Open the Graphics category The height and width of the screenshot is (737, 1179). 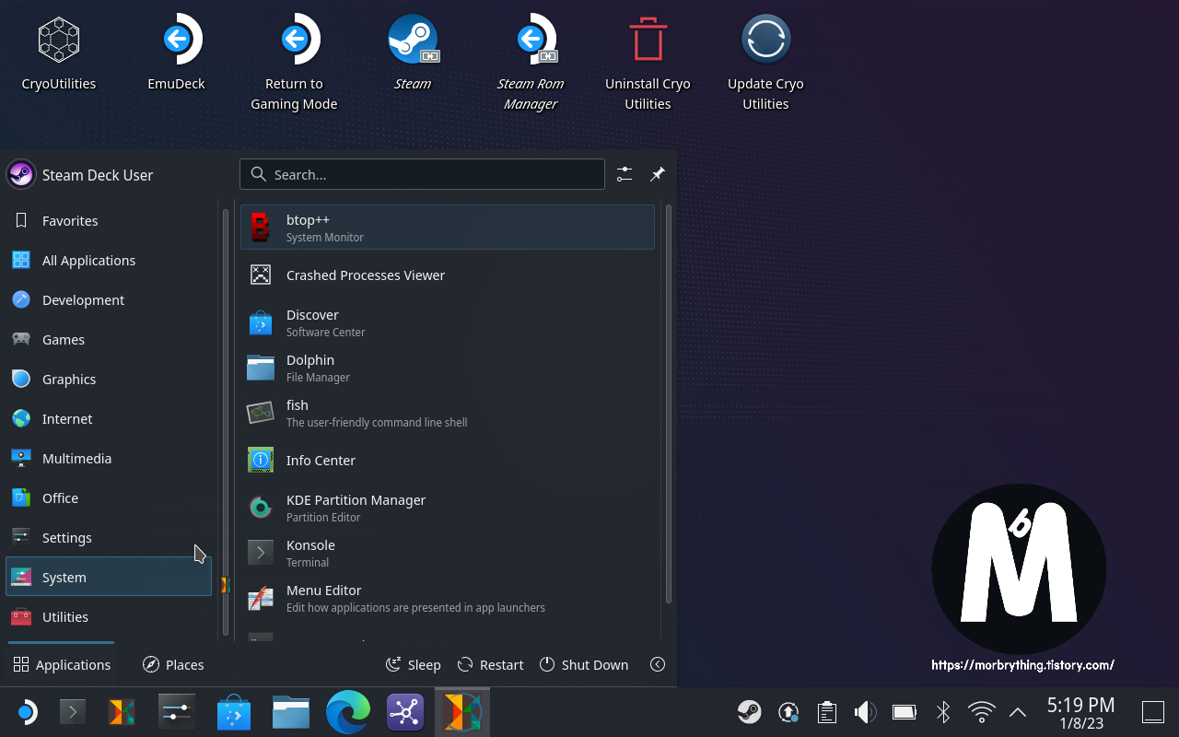109,380
